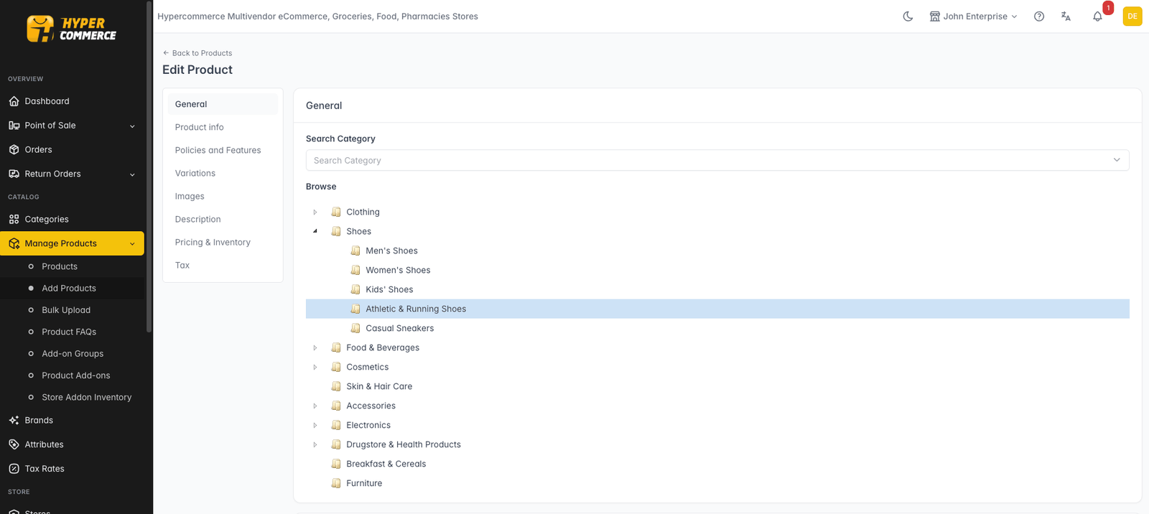Click the Brands sparkle icon
1149x514 pixels.
(x=14, y=420)
